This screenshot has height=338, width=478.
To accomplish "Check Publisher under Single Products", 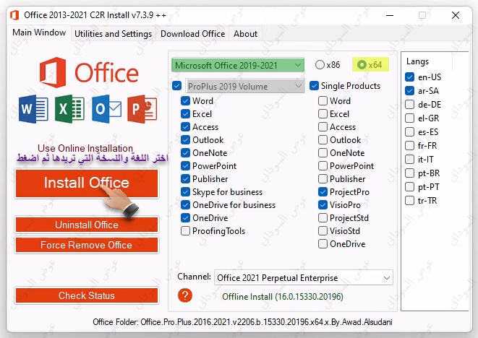I will pos(323,178).
